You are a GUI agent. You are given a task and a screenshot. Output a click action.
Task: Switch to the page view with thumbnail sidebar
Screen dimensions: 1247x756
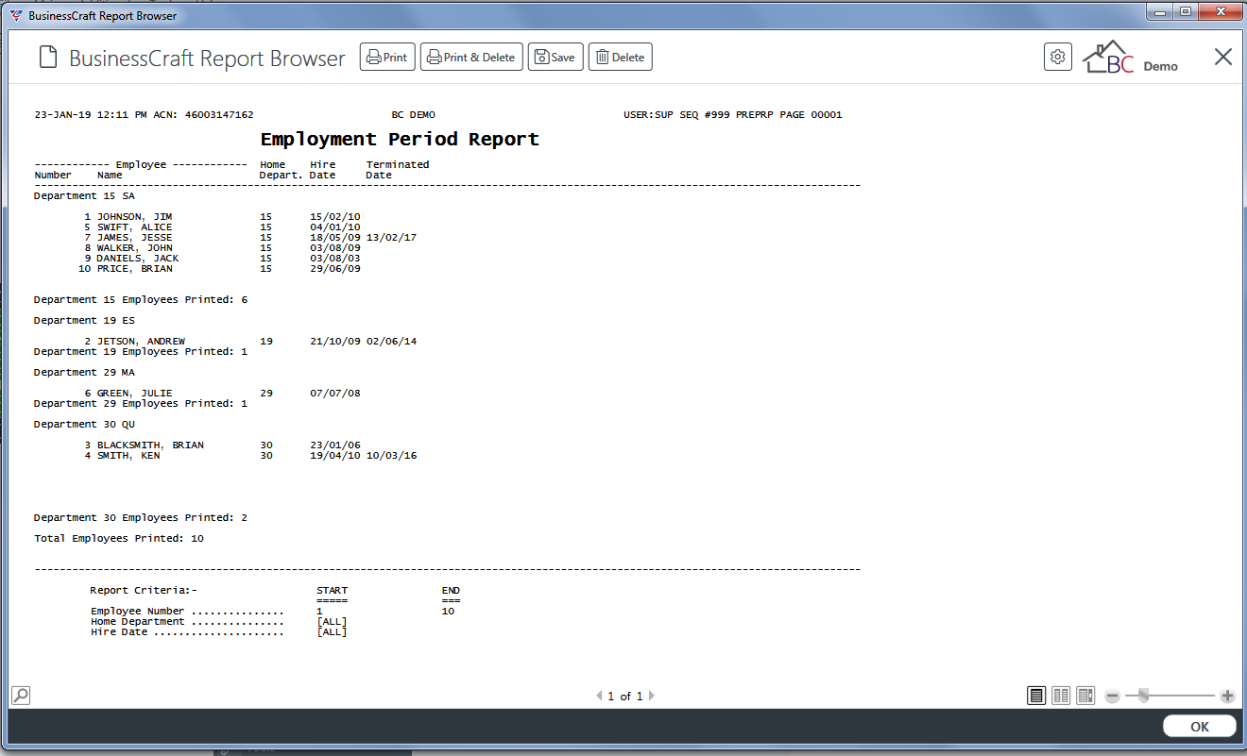pos(1085,697)
